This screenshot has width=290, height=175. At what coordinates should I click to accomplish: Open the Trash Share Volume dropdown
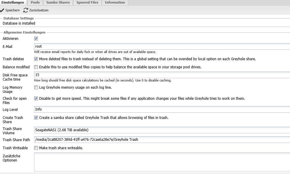[162, 130]
